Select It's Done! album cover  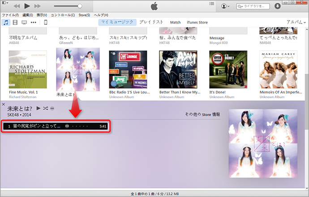[228, 70]
